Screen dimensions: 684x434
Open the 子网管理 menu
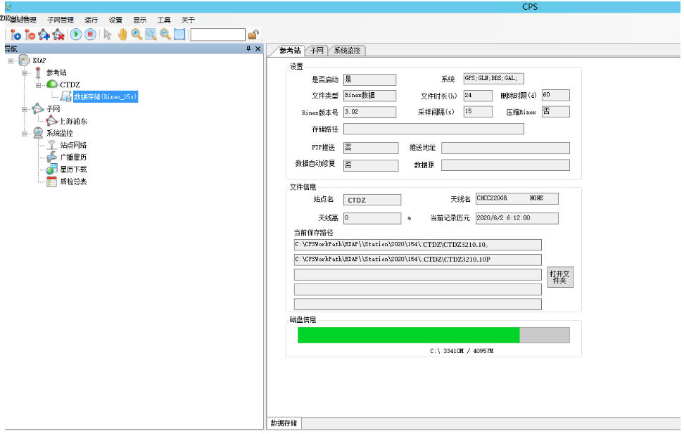coord(61,20)
